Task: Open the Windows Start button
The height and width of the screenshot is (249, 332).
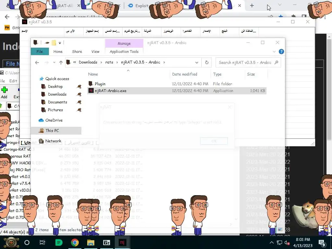Action: (x=11, y=243)
